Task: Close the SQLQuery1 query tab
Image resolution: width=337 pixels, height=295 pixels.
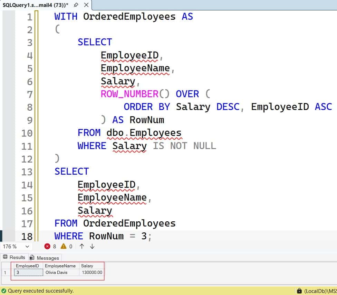Action: coord(86,5)
